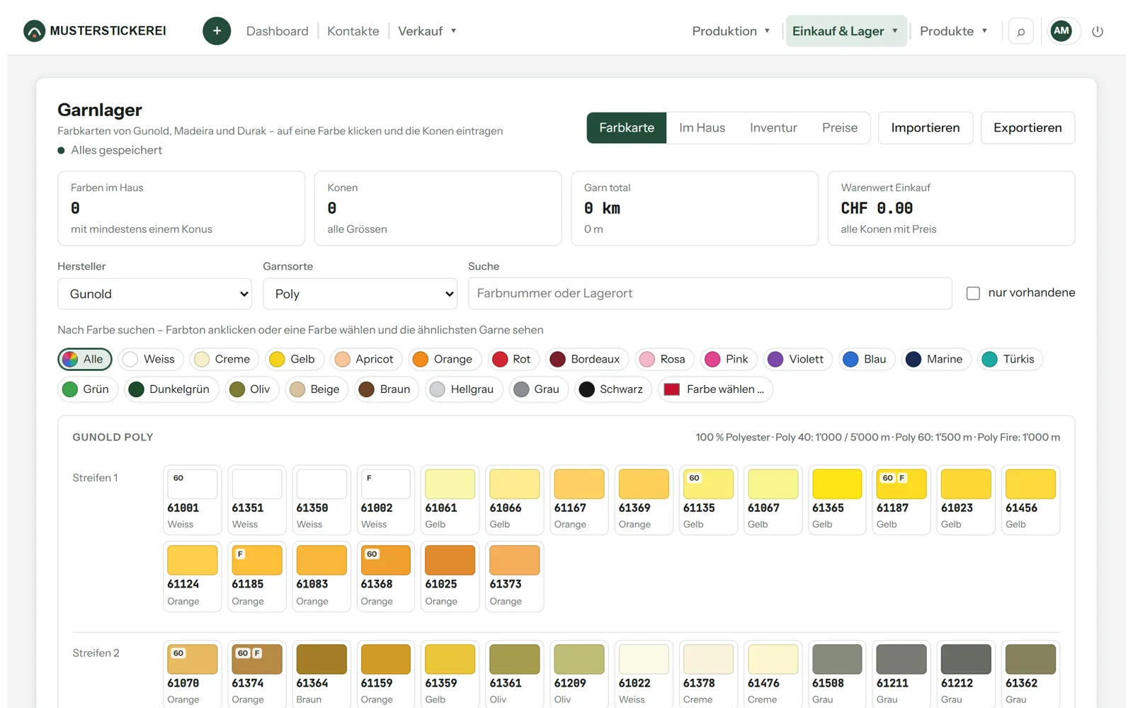The width and height of the screenshot is (1133, 708).
Task: Select yarn color swatch 61364 Braun
Action: tap(321, 674)
